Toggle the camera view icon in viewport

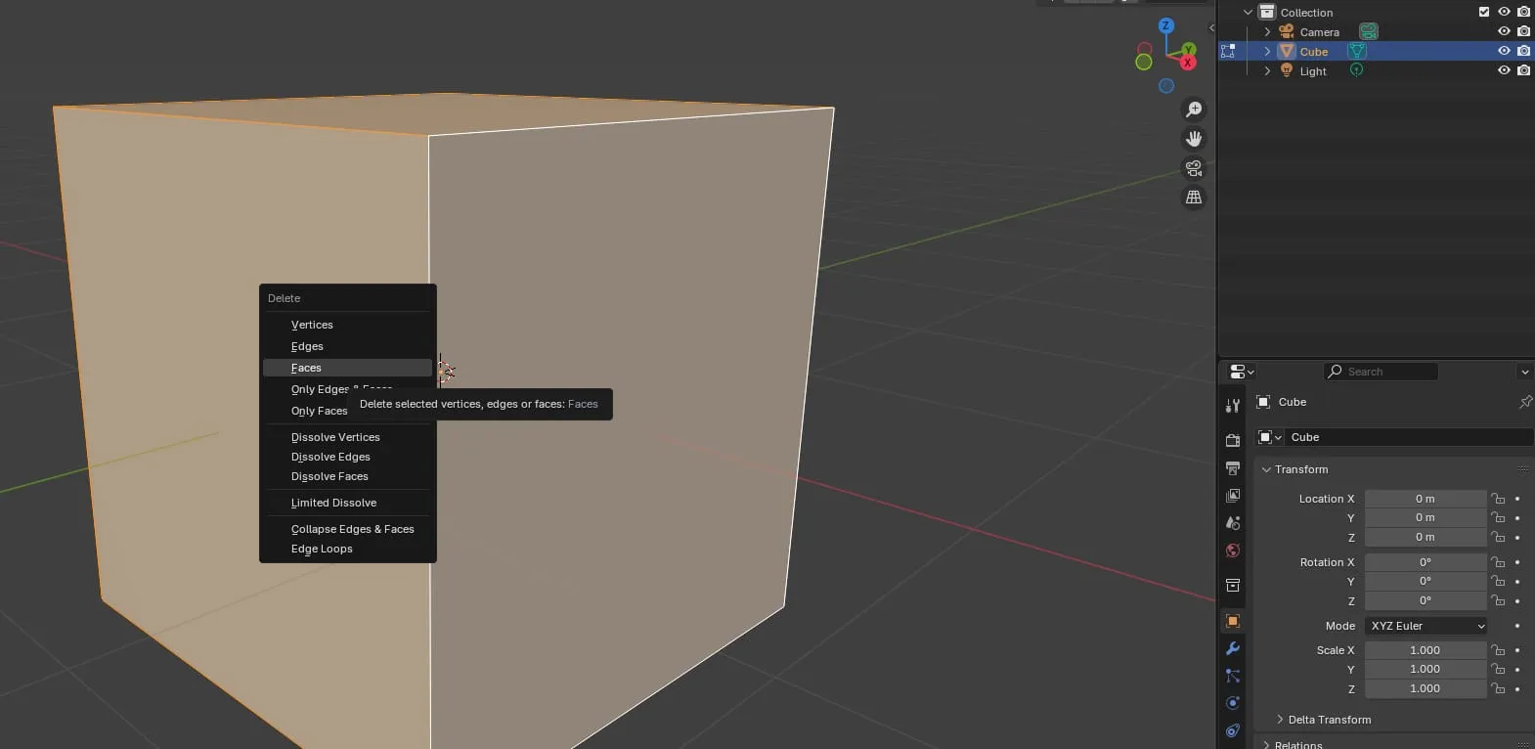(1194, 168)
